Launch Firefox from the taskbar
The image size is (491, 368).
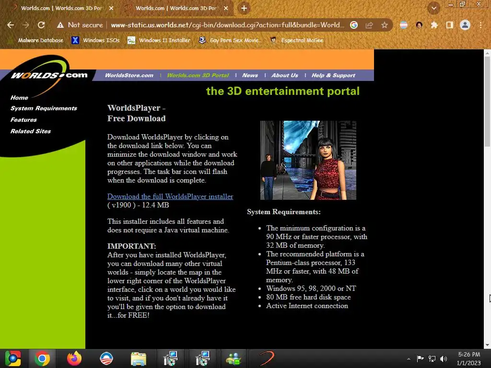tap(74, 358)
